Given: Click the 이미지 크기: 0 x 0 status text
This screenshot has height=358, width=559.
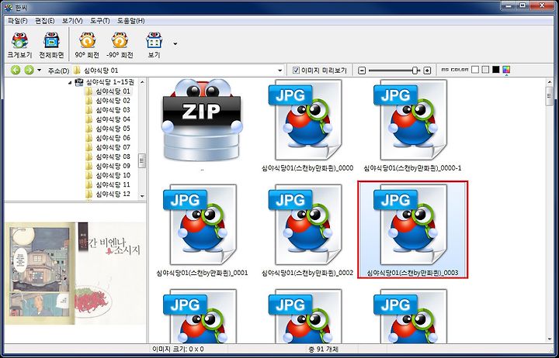Looking at the screenshot, I should coord(178,349).
